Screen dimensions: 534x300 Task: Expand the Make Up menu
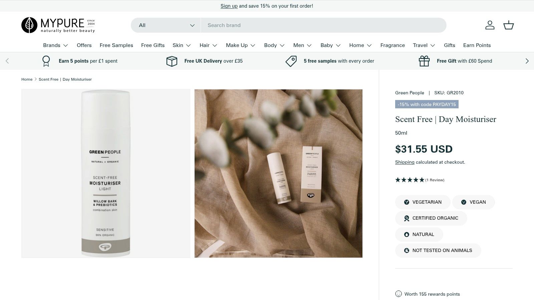tap(241, 45)
